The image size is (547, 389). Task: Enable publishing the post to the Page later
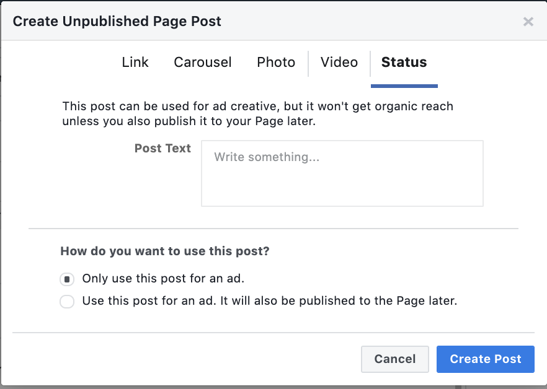tap(67, 302)
